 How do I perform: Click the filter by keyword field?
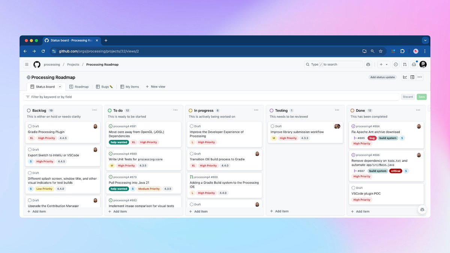click(211, 97)
